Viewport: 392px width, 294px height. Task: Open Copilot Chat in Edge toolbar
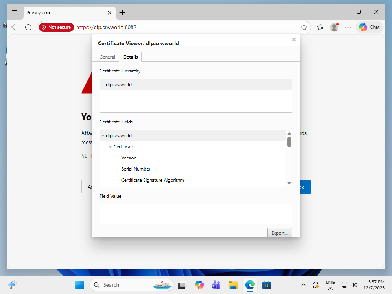tap(369, 27)
